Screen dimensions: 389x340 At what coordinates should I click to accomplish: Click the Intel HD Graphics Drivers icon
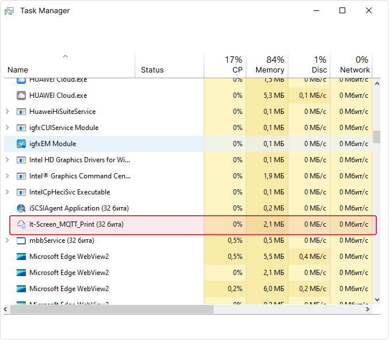21,160
